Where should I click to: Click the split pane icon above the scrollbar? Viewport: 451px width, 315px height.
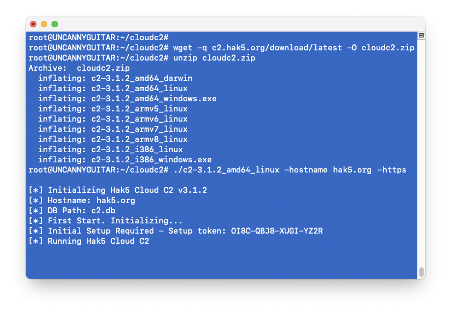tap(421, 36)
